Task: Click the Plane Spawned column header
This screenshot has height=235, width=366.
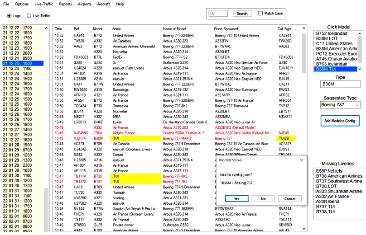Action: pyautogui.click(x=226, y=29)
